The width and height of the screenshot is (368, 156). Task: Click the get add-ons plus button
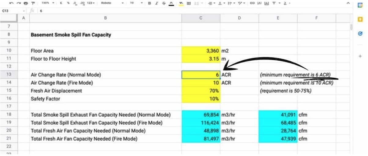[x=360, y=56]
